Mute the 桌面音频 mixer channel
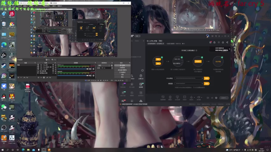This screenshot has width=271, height=152. [90, 75]
